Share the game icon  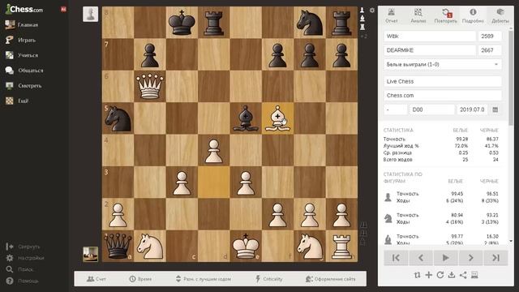tap(463, 275)
